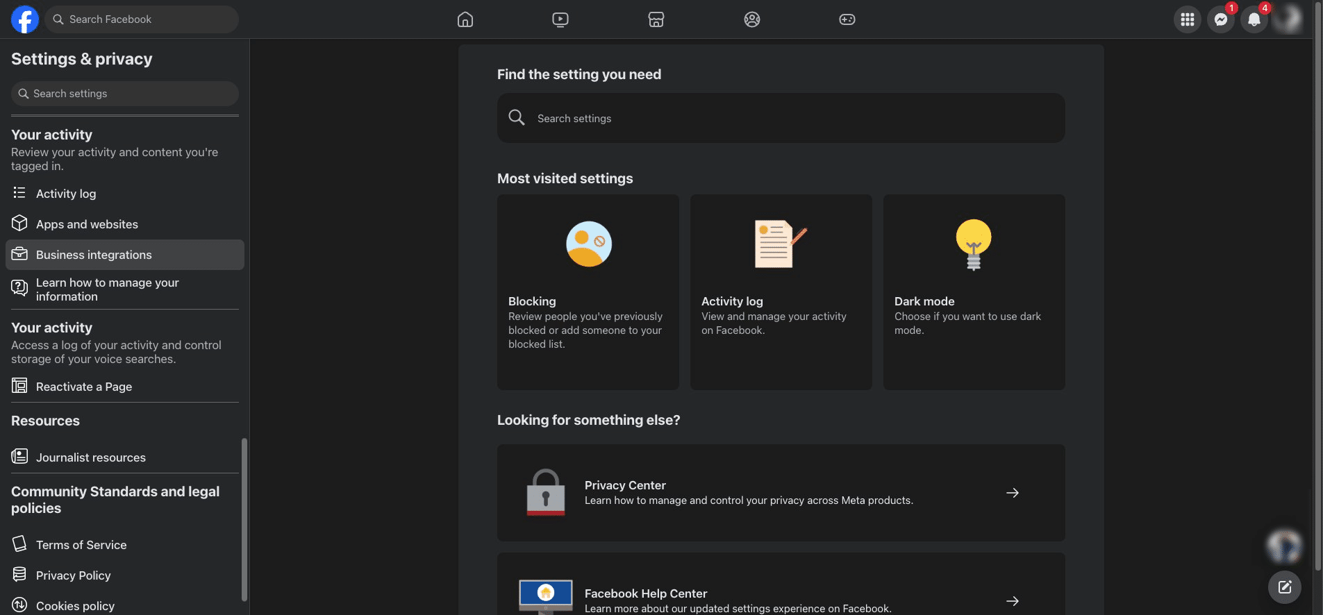Open the floating chat head avatar

tap(1284, 546)
